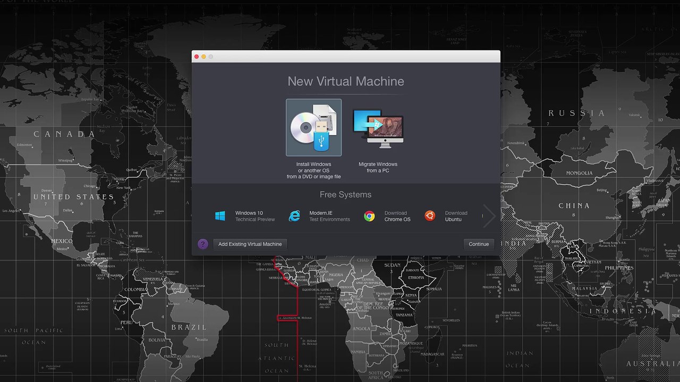Click Add Existing Virtual Machine button
The height and width of the screenshot is (382, 680).
click(x=250, y=244)
